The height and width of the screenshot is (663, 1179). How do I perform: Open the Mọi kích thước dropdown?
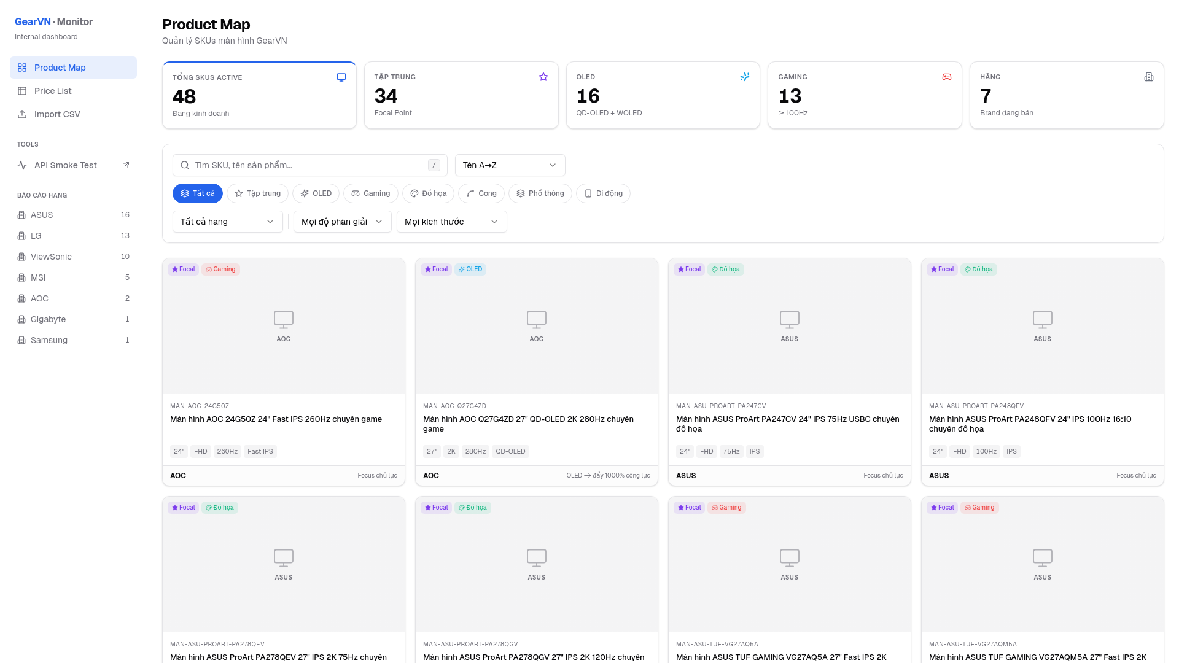coord(451,222)
